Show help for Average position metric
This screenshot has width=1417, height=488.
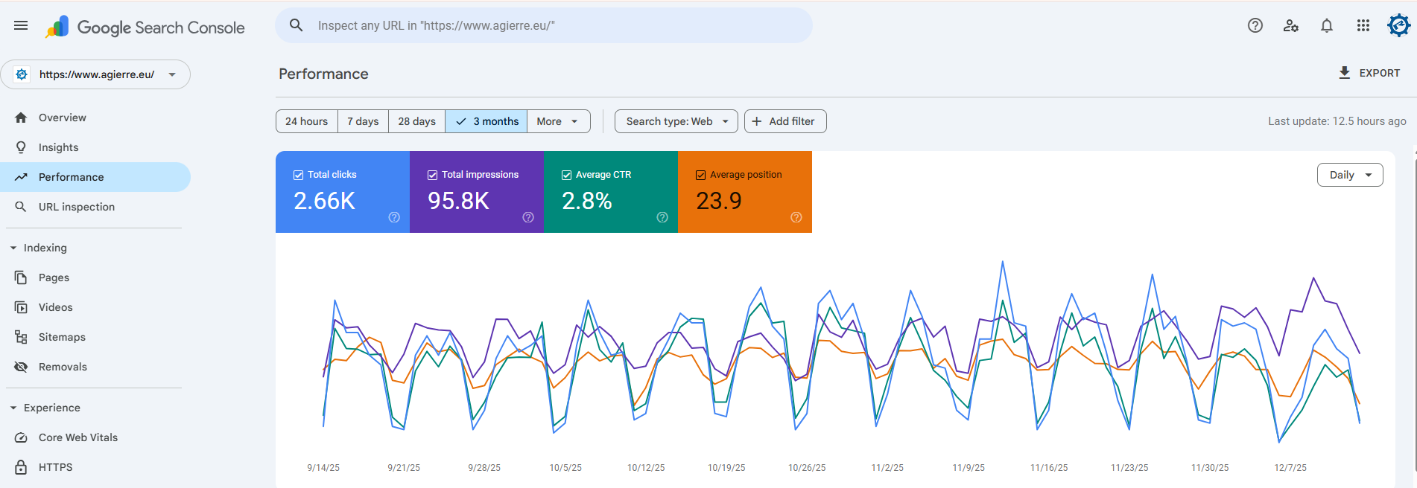click(x=796, y=217)
